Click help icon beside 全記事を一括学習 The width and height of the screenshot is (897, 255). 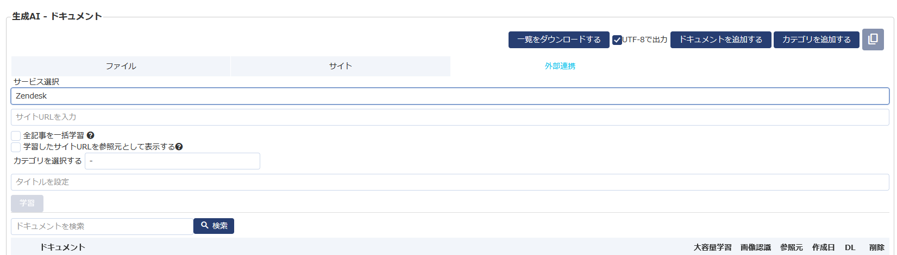pos(91,135)
